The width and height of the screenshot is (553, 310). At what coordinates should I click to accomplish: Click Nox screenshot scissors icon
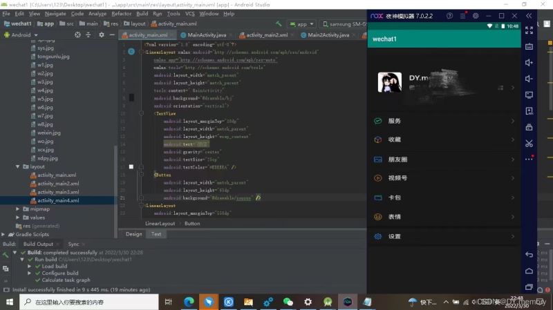529,144
